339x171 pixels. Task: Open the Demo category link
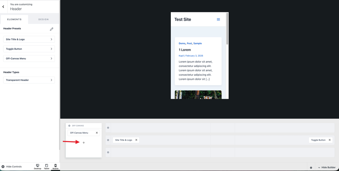coord(182,43)
